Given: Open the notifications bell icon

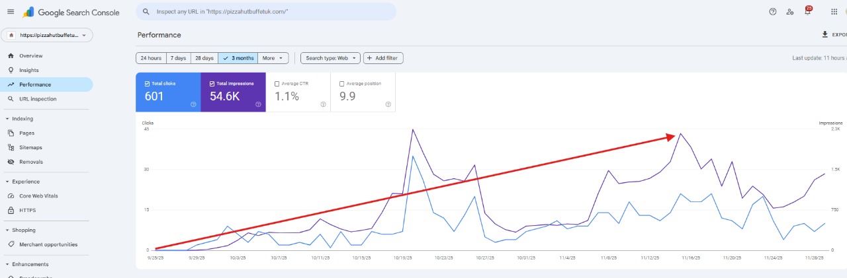Looking at the screenshot, I should [x=807, y=12].
